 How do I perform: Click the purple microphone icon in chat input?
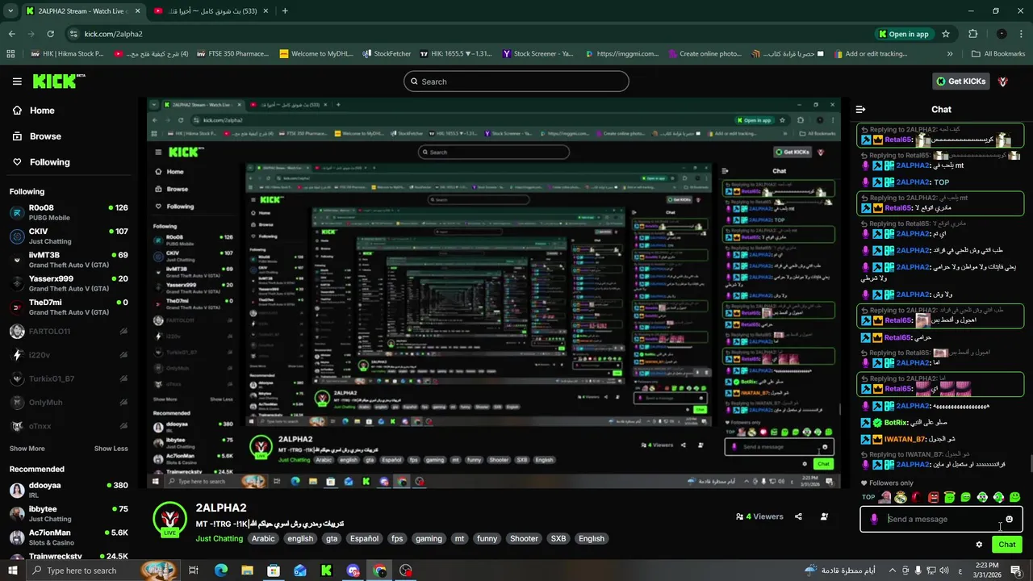point(873,519)
